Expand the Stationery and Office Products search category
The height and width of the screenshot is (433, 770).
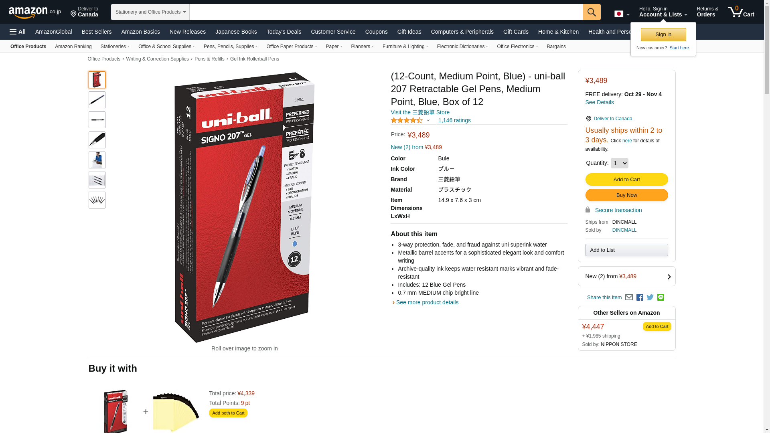point(150,12)
